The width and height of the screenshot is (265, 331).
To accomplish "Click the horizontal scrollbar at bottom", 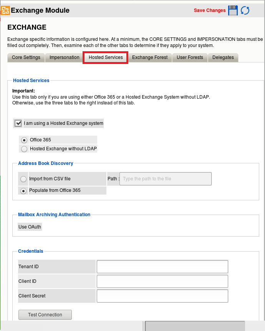I will [195, 326].
